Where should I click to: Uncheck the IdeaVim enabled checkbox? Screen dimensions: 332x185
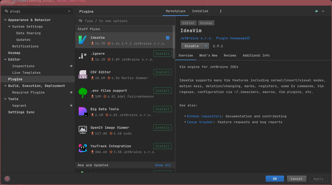[168, 38]
